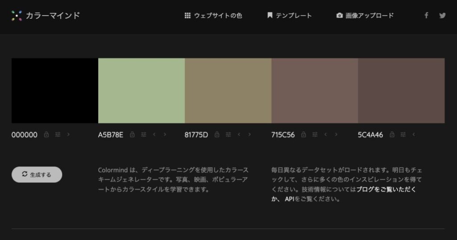Move 81775D color left with arrow
The image size is (457, 240).
coord(239,134)
